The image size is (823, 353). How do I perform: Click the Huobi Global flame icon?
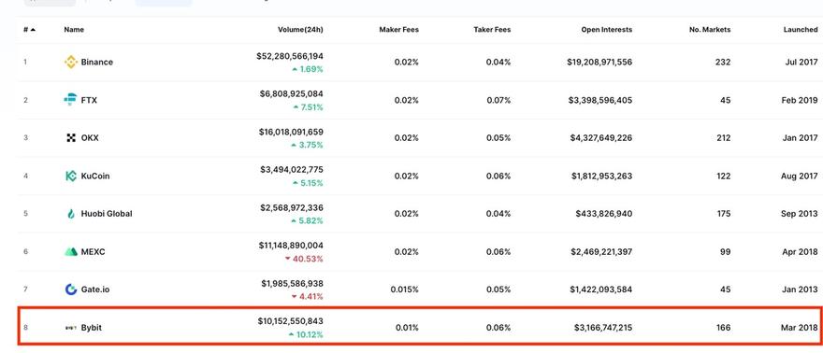coord(71,214)
